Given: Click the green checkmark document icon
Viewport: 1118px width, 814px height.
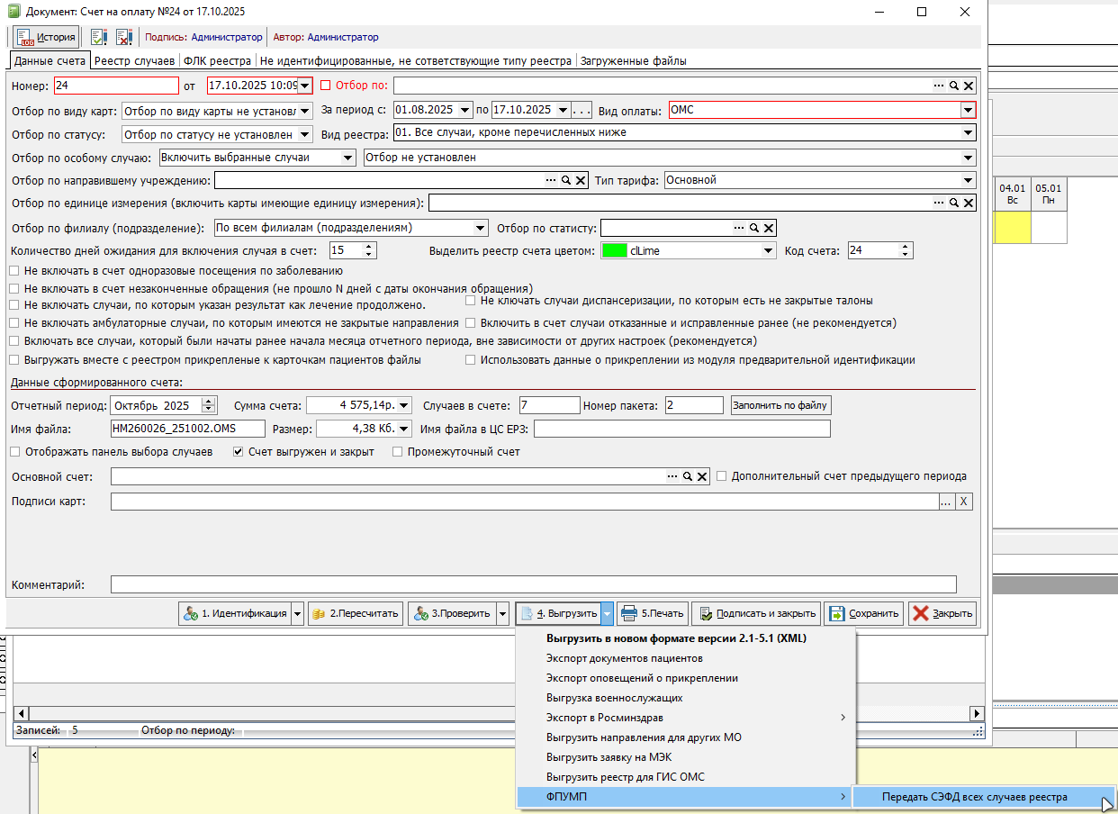Looking at the screenshot, I should point(99,37).
